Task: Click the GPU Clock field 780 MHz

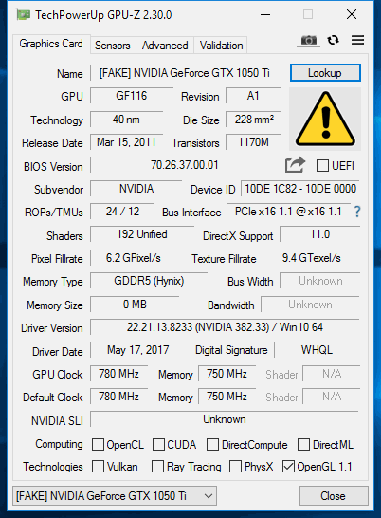Action: click(x=118, y=374)
